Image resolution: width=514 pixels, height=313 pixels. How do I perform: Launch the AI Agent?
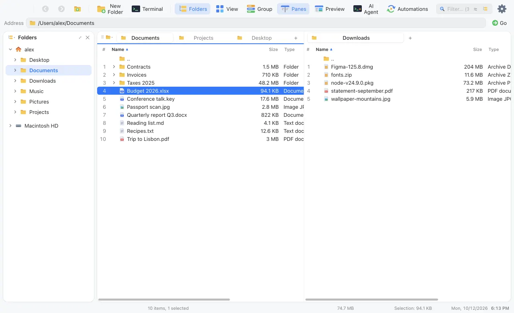point(366,9)
